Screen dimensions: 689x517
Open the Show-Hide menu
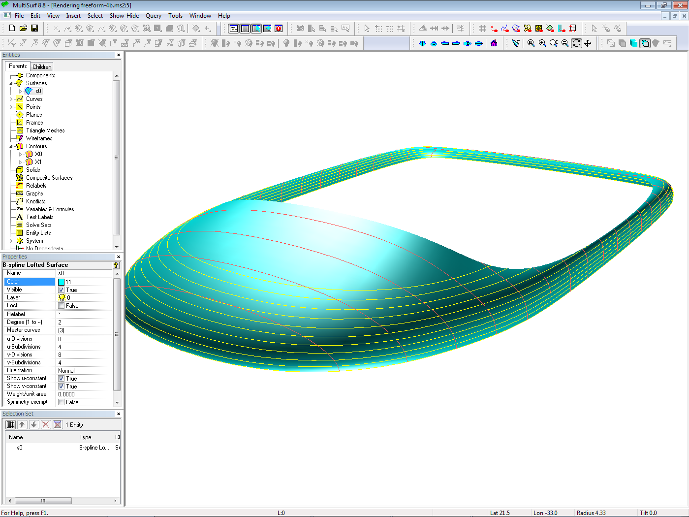coord(124,16)
